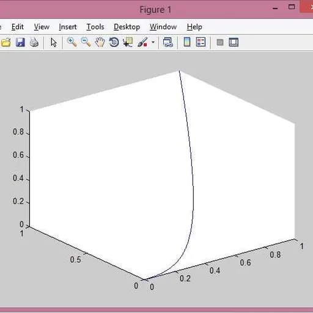Click the z-axis tick label 0.6

18,155
